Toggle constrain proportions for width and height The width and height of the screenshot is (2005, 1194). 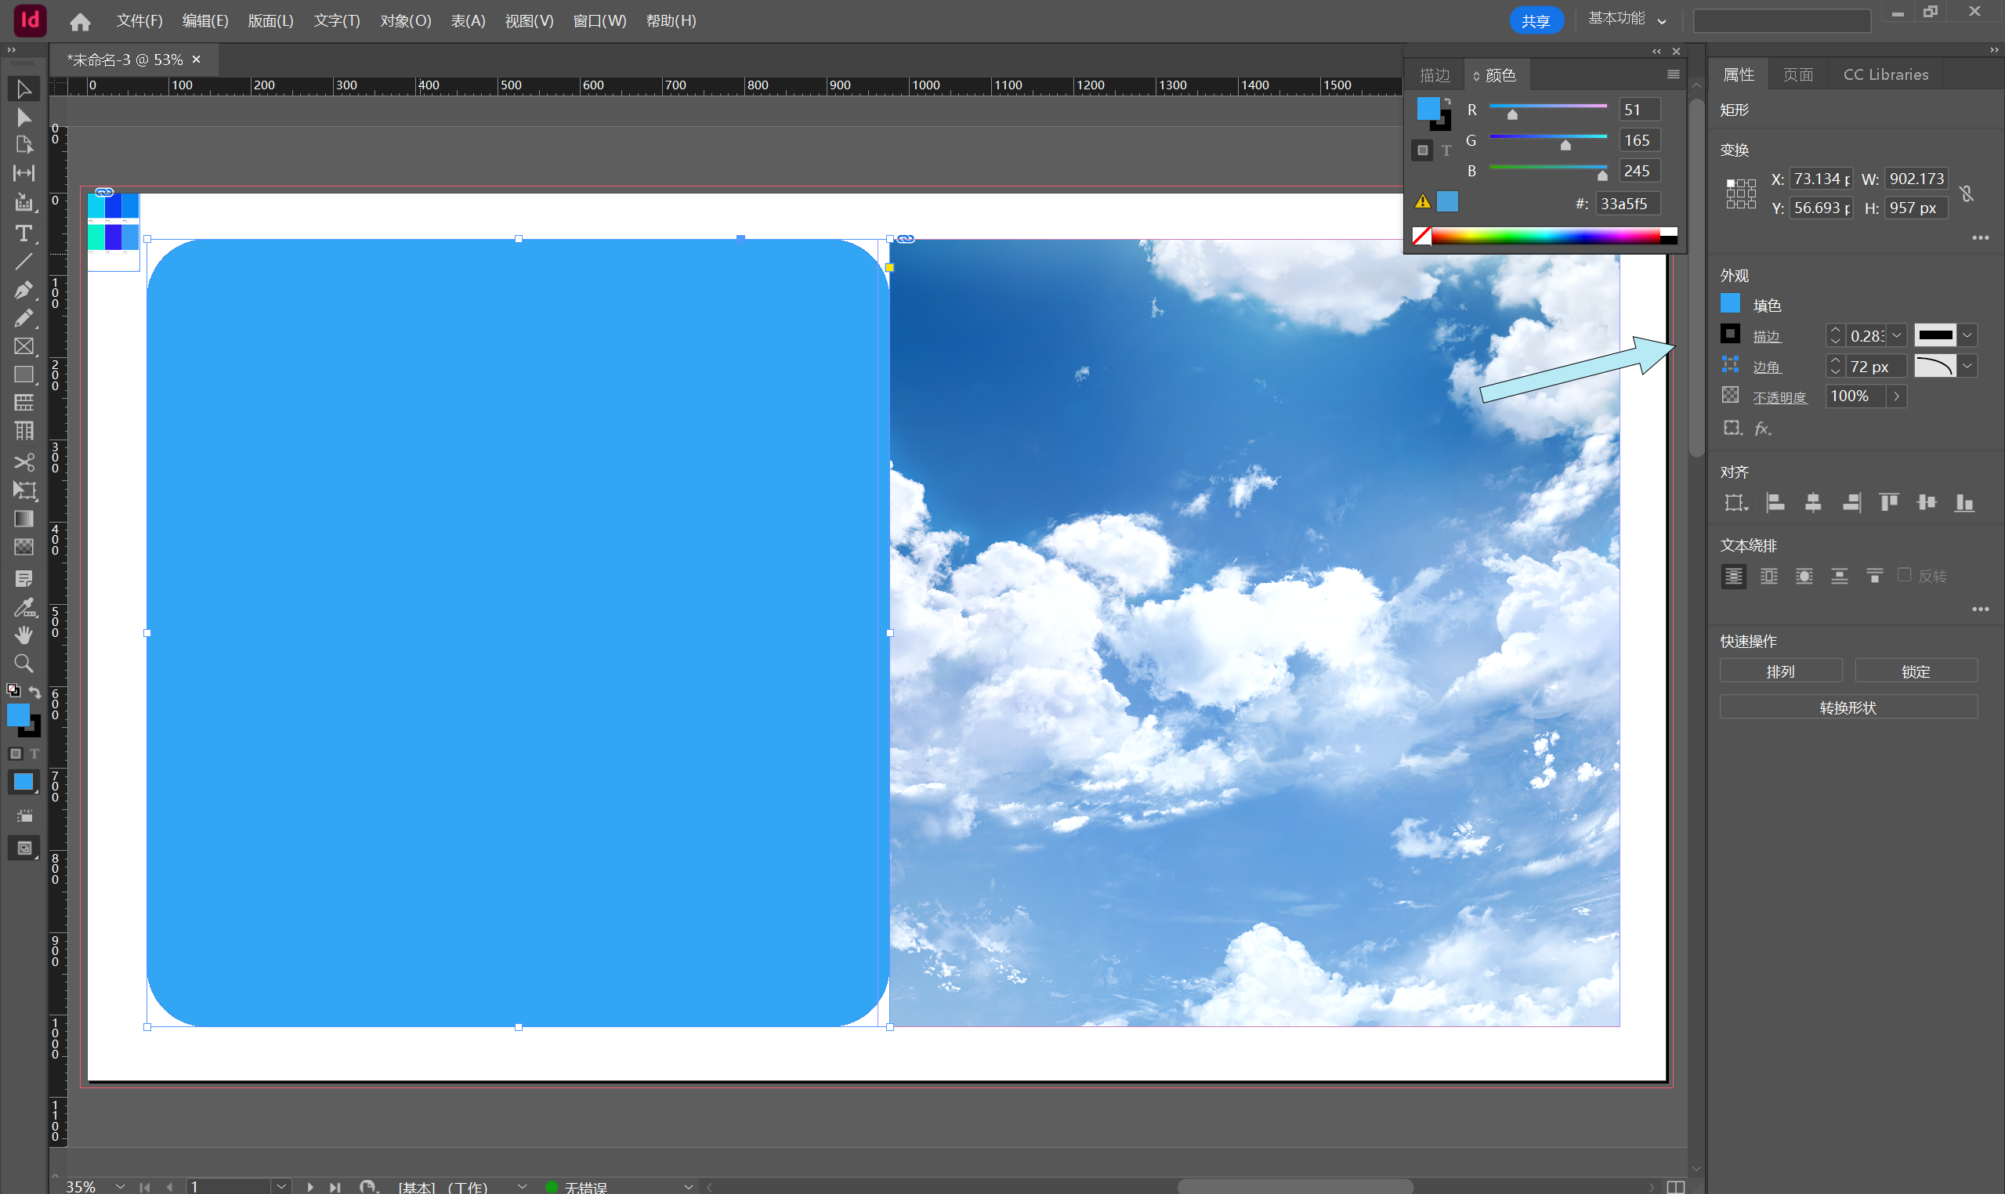tap(1967, 193)
